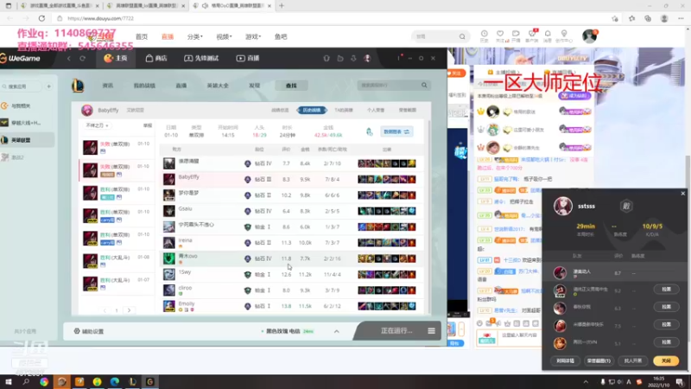Select 穿越火线 entry in WeGame sidebar
691x389 pixels.
pos(27,123)
